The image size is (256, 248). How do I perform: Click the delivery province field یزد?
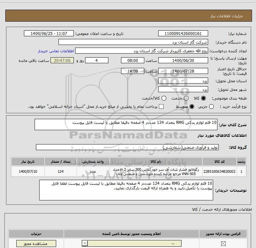[183, 81]
